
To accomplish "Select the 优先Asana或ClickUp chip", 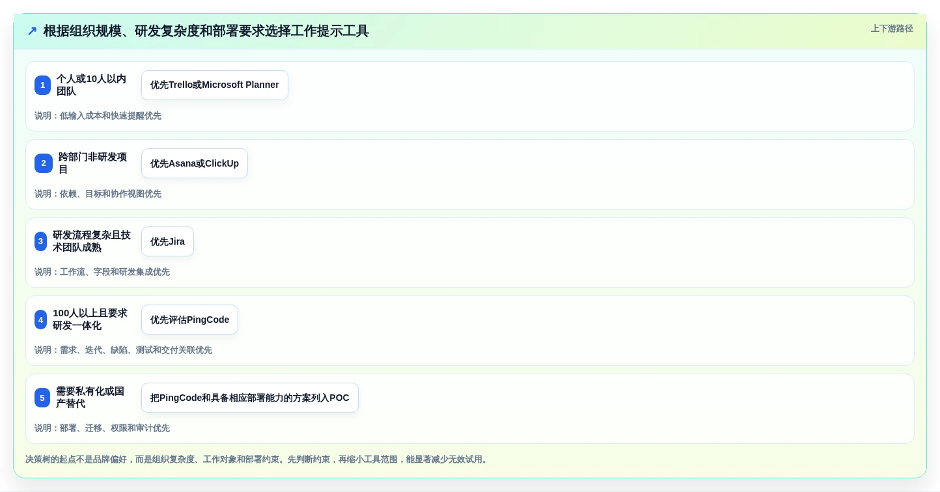I will [195, 163].
